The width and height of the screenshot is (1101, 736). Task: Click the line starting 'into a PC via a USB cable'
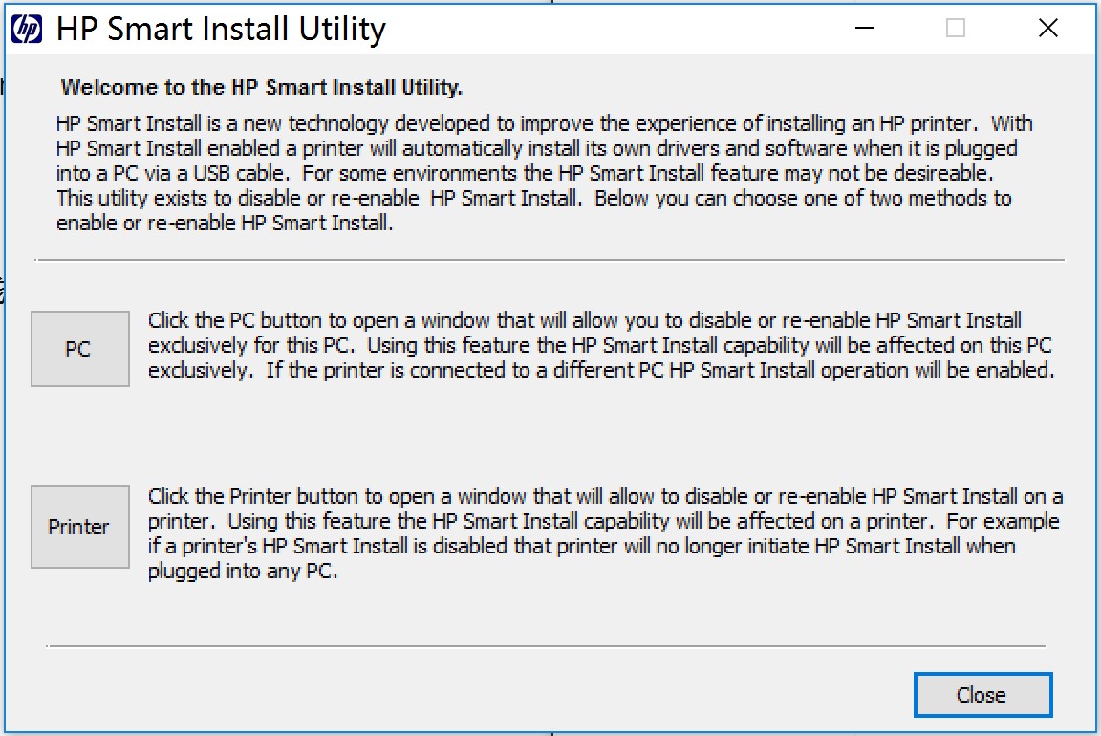pyautogui.click(x=526, y=173)
